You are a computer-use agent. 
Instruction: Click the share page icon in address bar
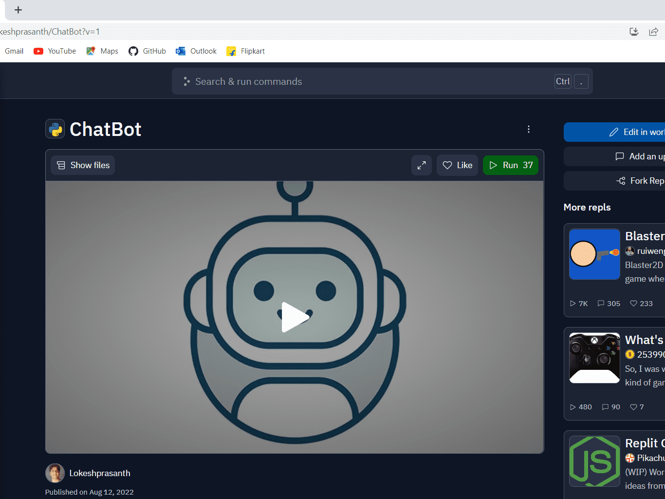[653, 32]
